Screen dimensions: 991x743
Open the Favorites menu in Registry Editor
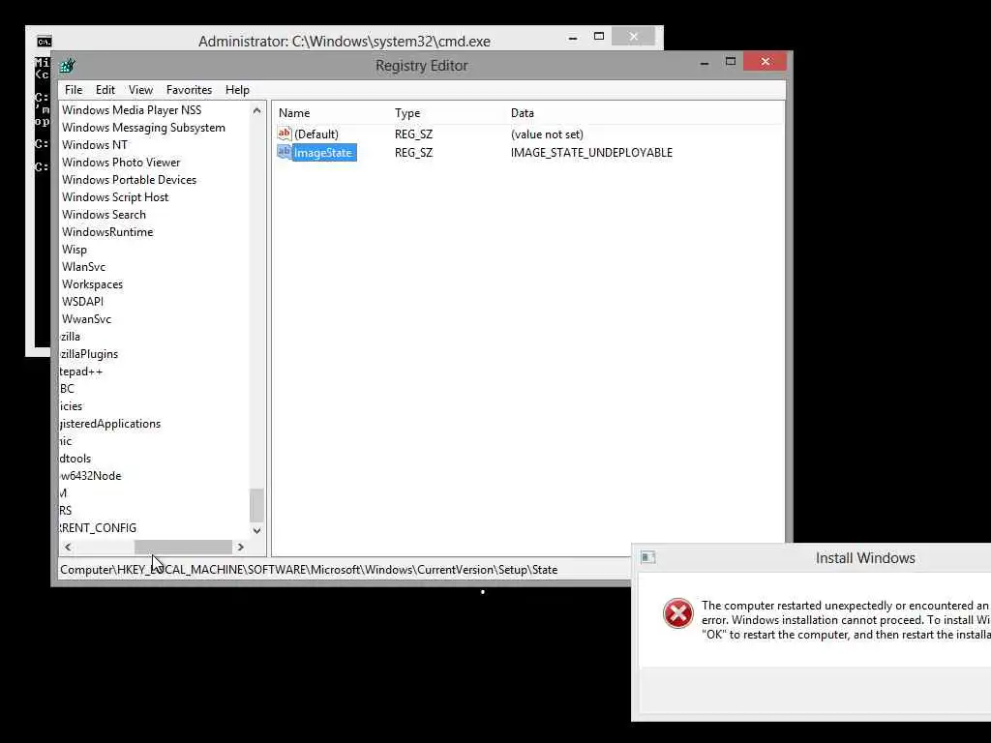[x=189, y=90]
